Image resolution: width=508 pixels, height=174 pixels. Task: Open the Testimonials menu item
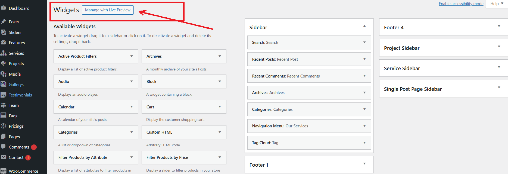click(x=20, y=95)
